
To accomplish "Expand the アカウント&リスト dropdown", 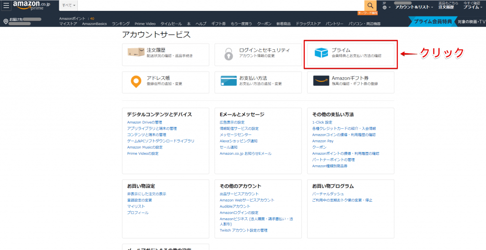I will 414,7.
